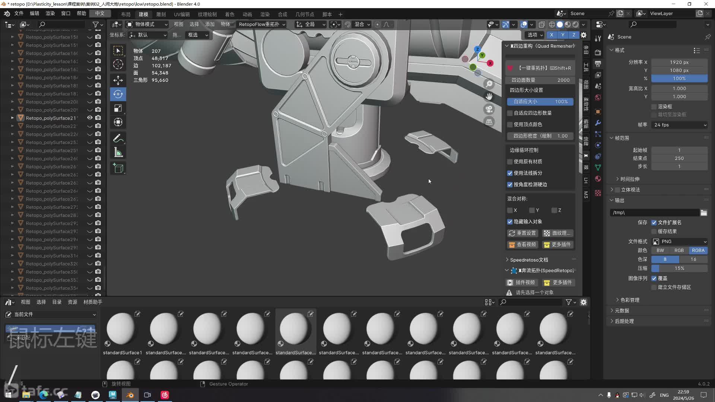Image resolution: width=715 pixels, height=402 pixels.
Task: Open the Render properties tab
Action: click(598, 52)
